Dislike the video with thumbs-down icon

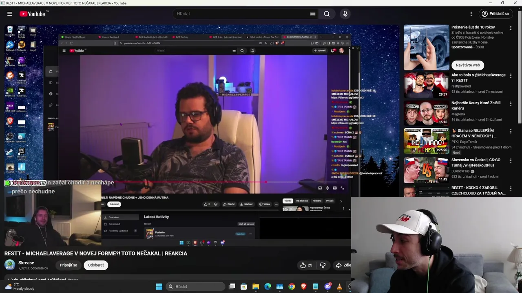point(323,265)
